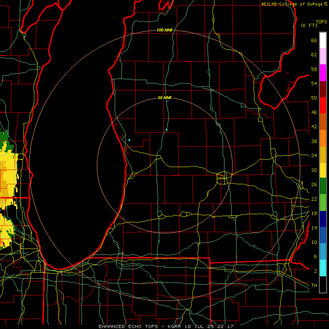Click the 66 legend scale value
329x329 pixels.
click(x=314, y=40)
